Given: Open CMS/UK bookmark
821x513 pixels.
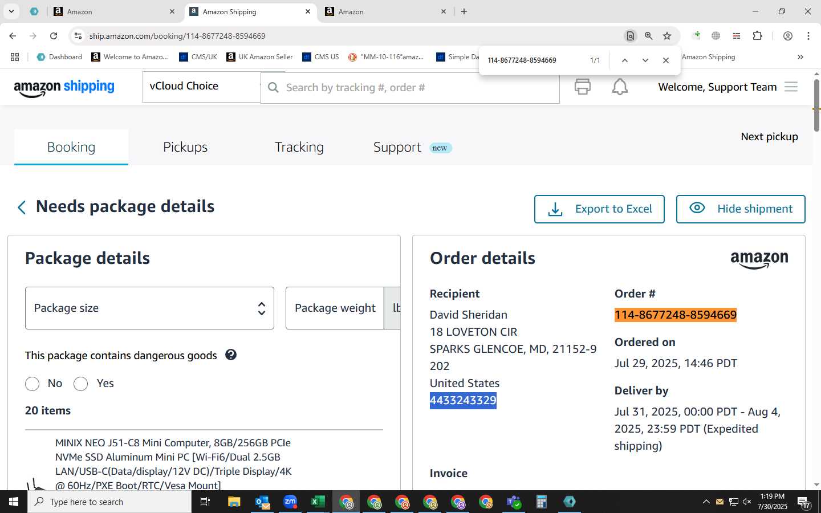Looking at the screenshot, I should 198,57.
